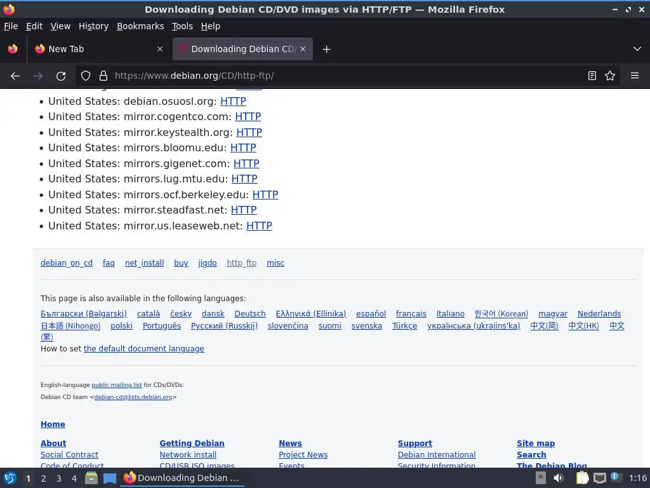Reload the current Debian page
This screenshot has width=650, height=488.
click(x=61, y=76)
